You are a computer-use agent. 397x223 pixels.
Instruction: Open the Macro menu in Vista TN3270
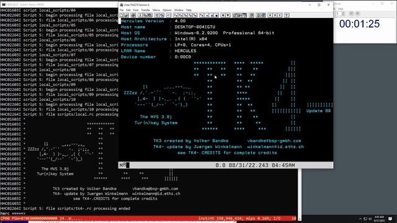click(x=156, y=10)
